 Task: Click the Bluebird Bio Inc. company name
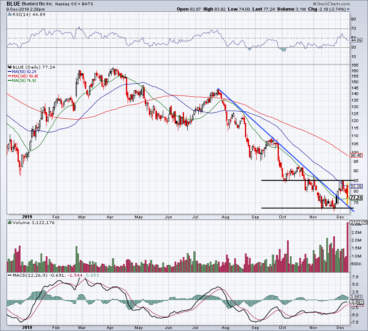38,4
